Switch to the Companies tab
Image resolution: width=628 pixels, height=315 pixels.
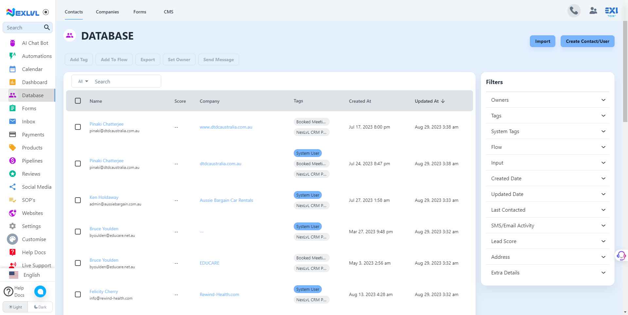pos(107,12)
